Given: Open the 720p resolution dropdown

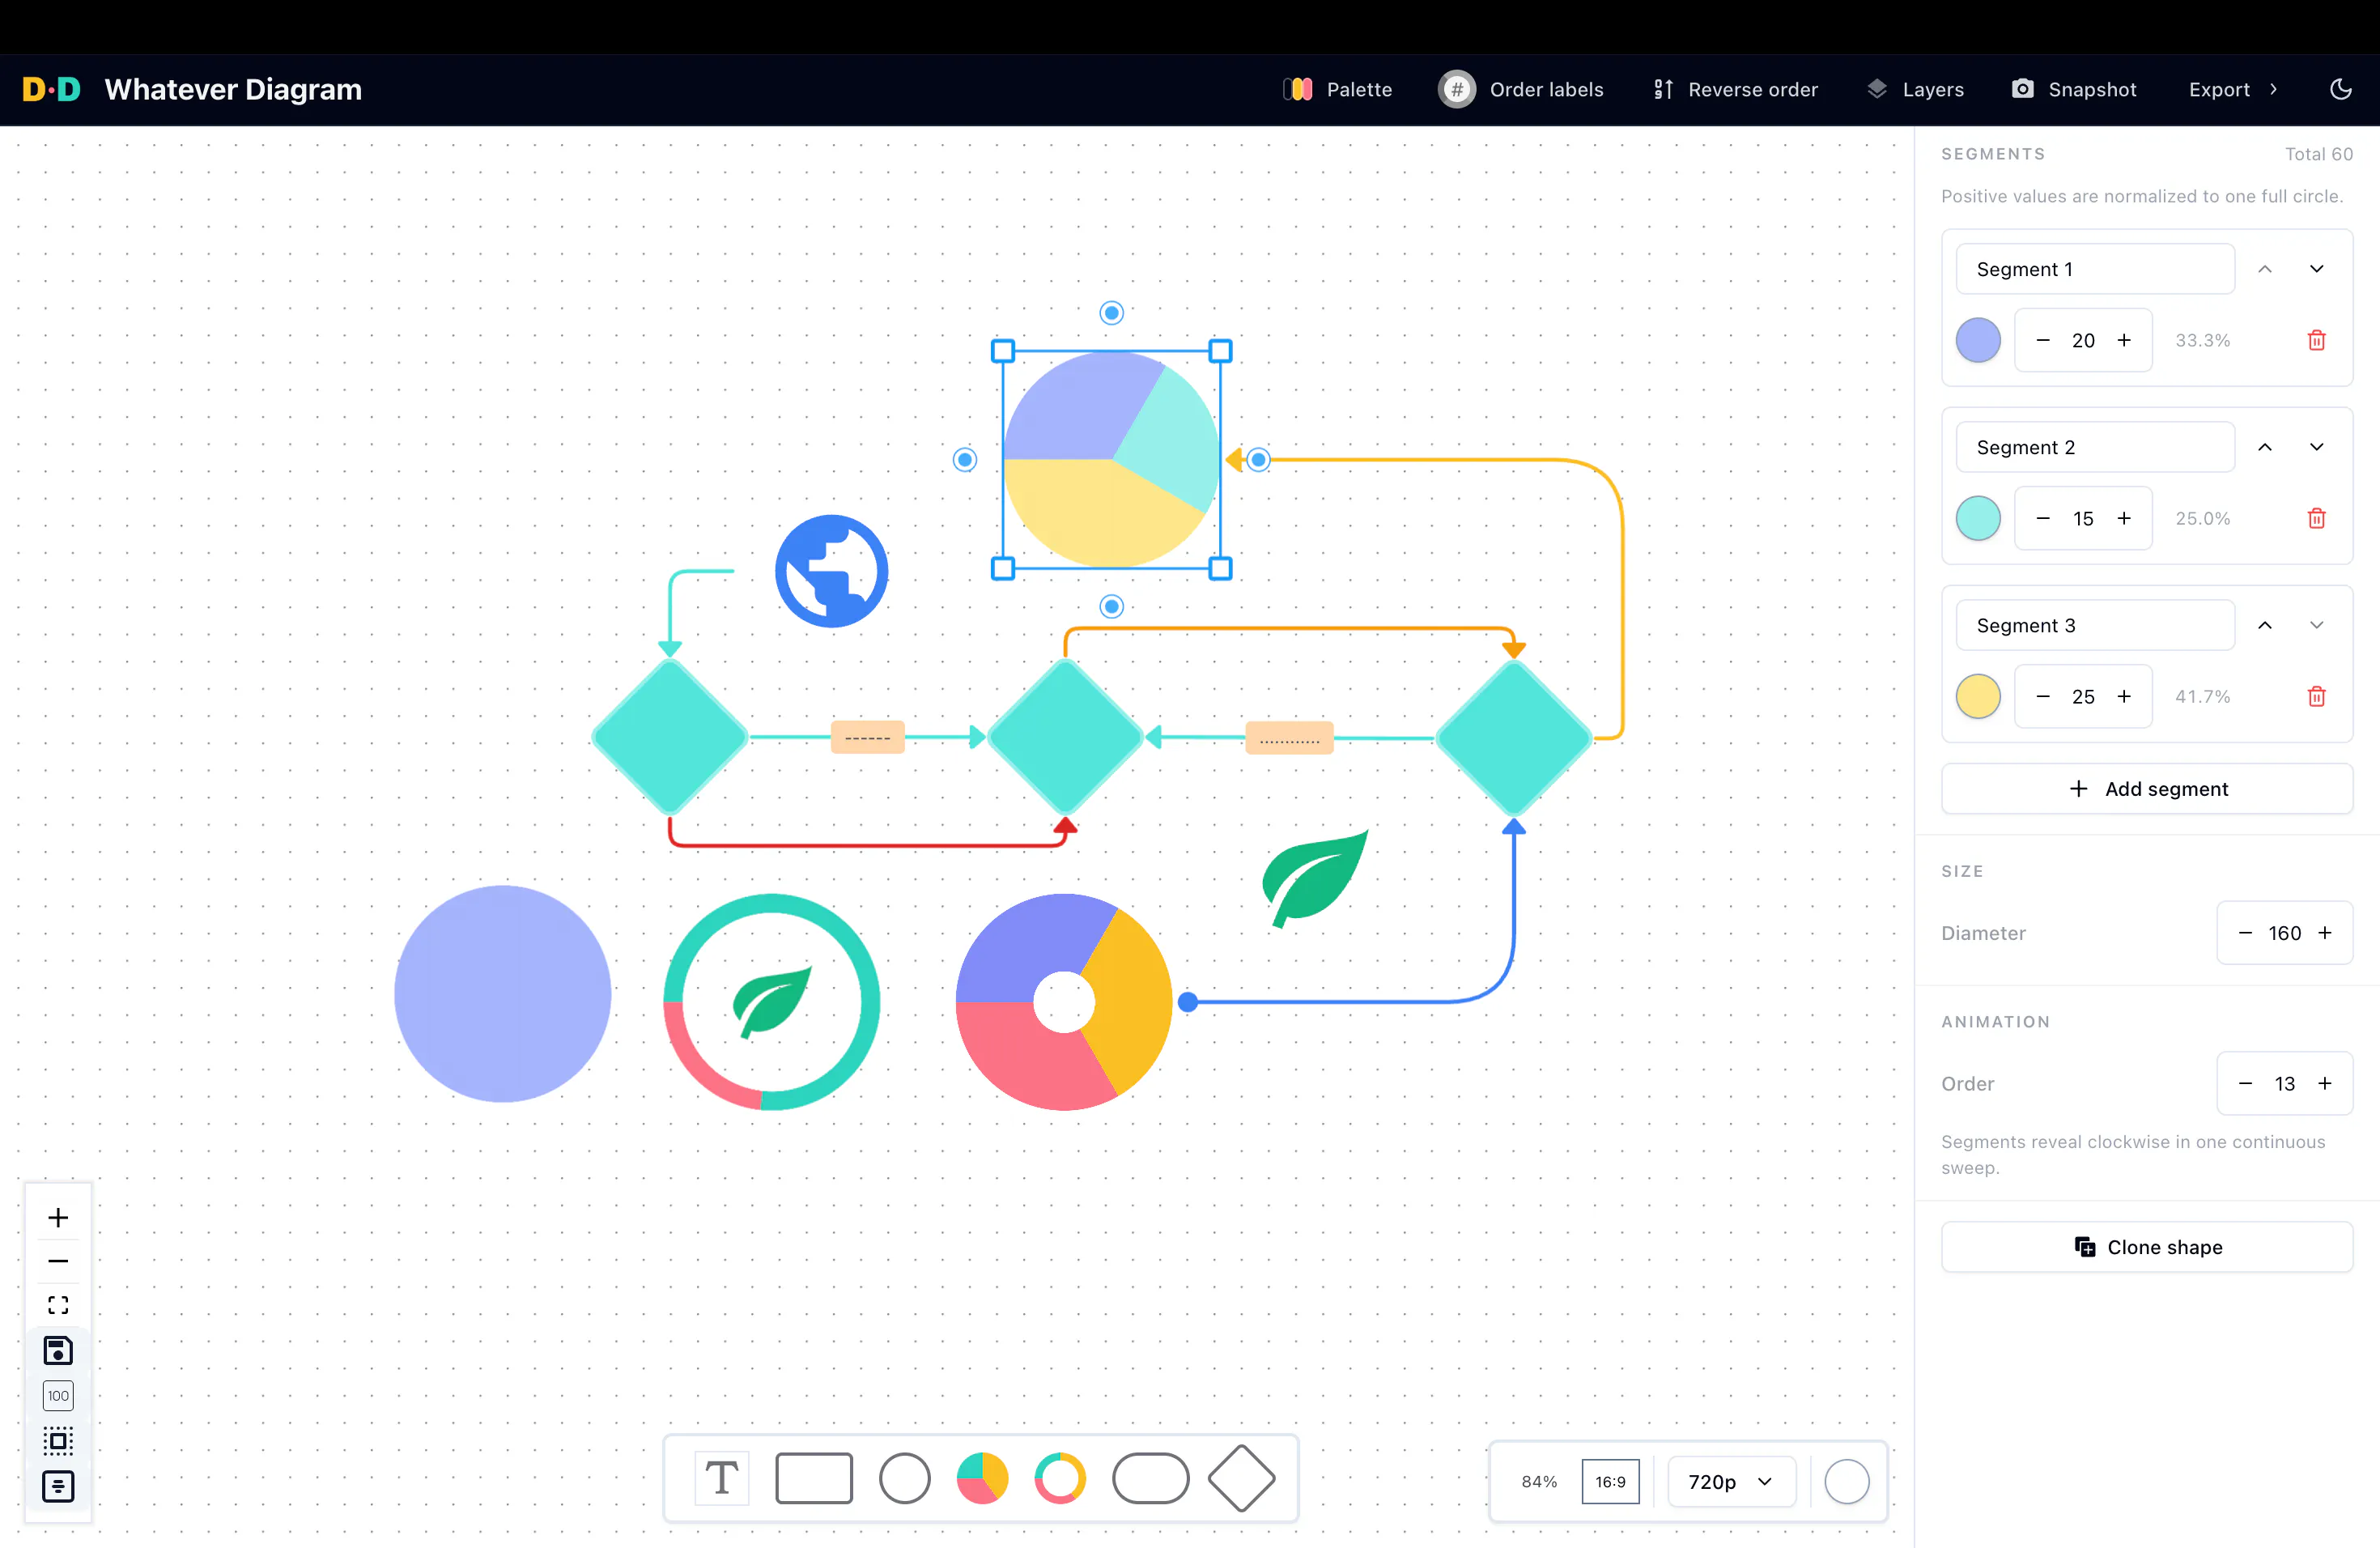Looking at the screenshot, I should pyautogui.click(x=1732, y=1481).
